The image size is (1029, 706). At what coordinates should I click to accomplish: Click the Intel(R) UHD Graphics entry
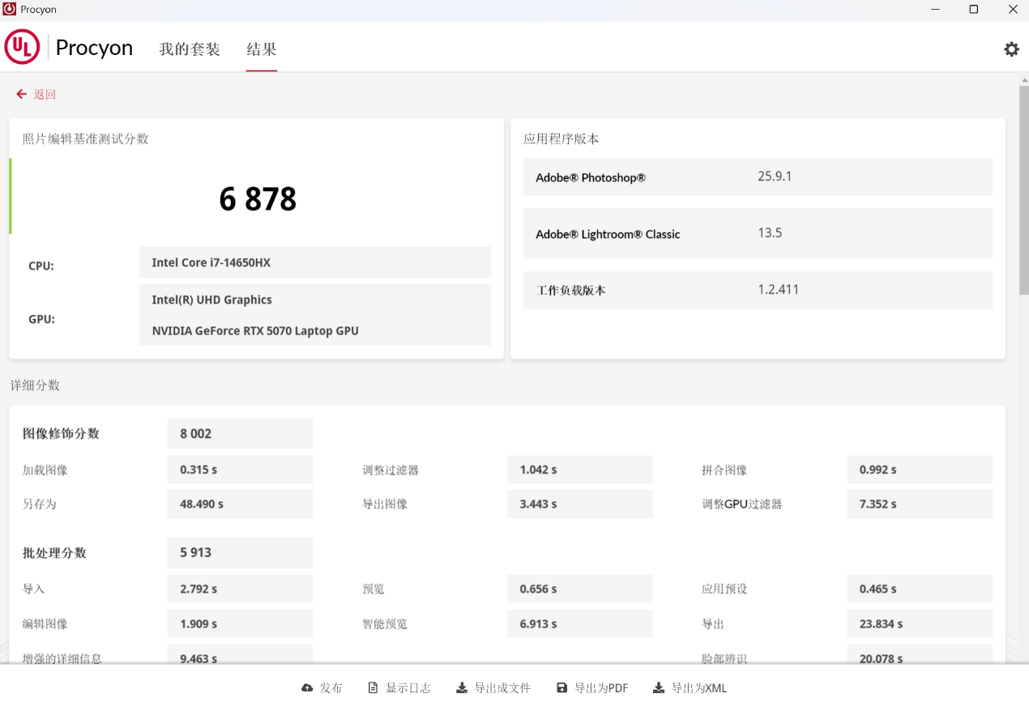[x=211, y=300]
